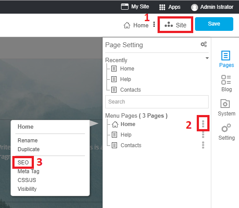This screenshot has height=208, width=239.
Task: Open Admin Istrator user profile
Action: 212,7
